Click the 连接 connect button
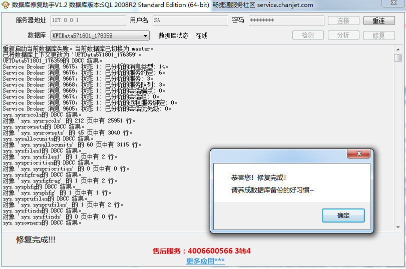This screenshot has width=406, height=269. (343, 20)
